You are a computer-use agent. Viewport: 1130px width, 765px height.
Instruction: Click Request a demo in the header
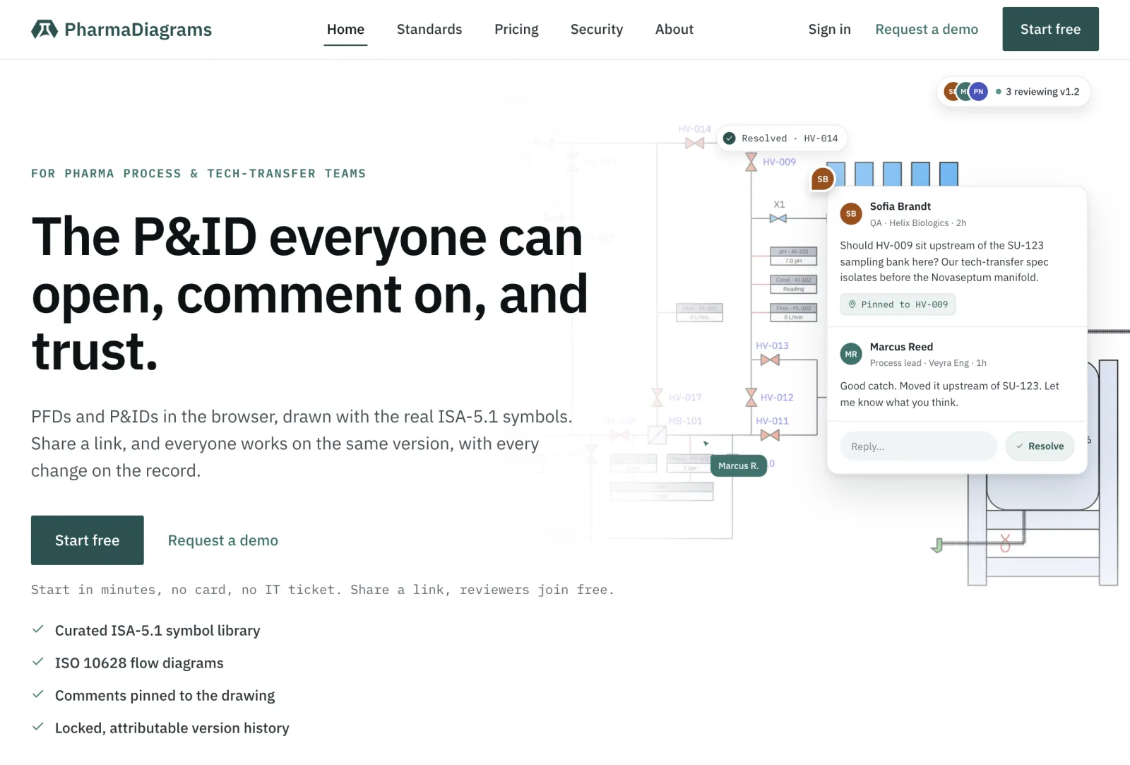point(927,29)
